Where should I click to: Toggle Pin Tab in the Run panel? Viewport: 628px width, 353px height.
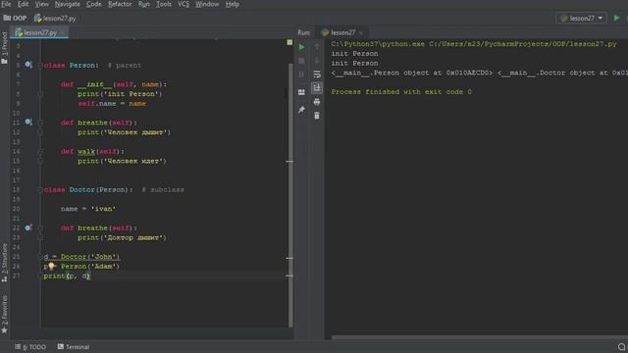[302, 110]
